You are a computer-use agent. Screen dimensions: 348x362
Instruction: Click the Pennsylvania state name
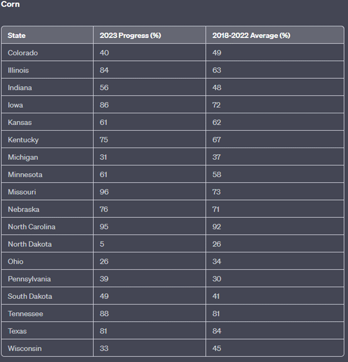30,279
